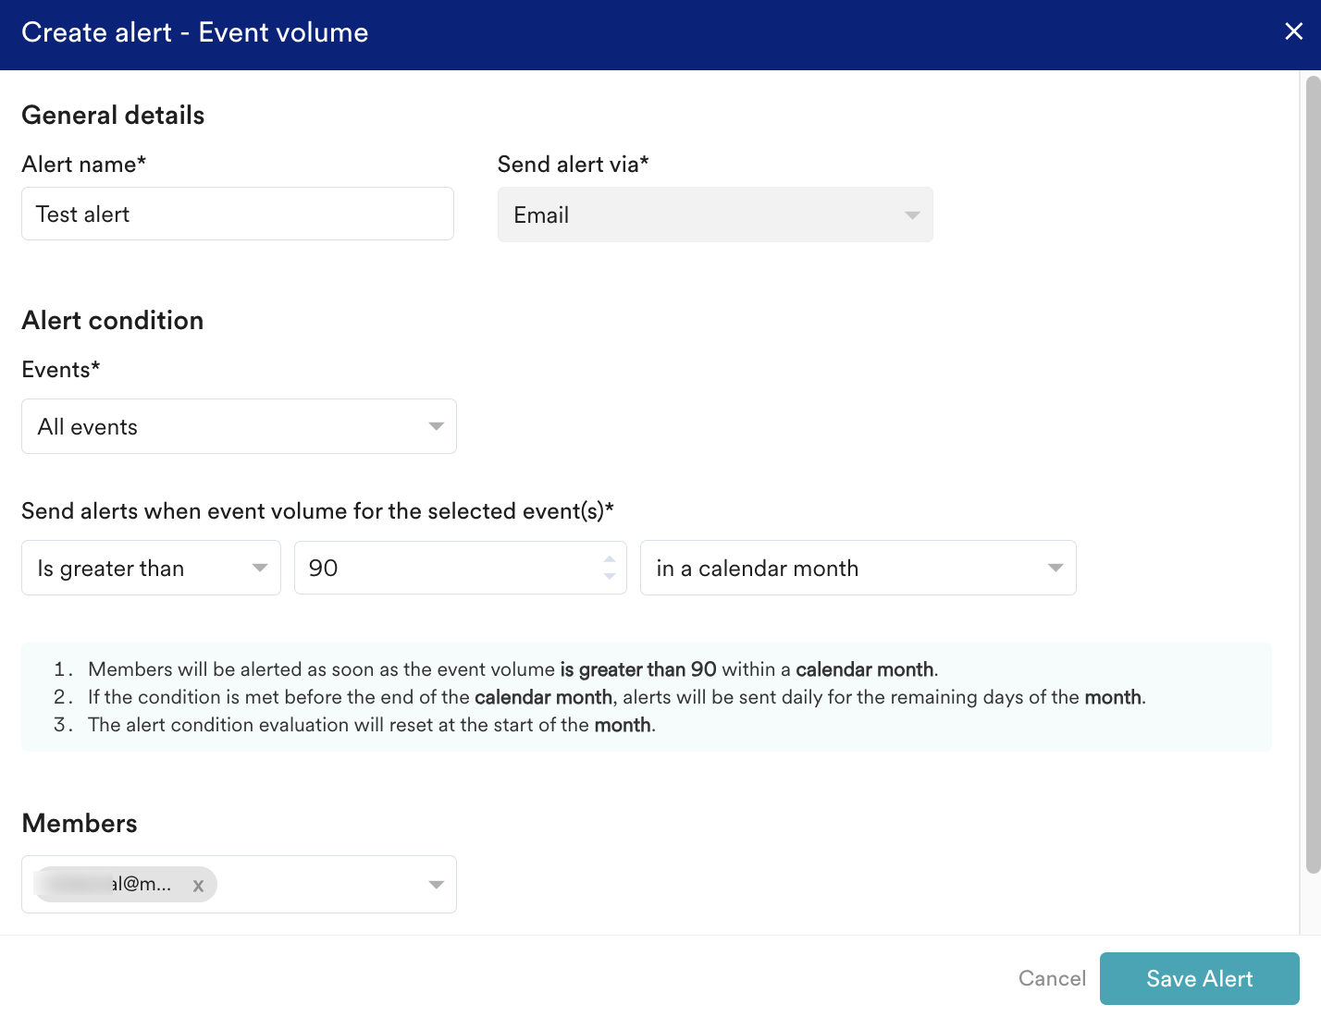Click the caret icon beside calendar month
The height and width of the screenshot is (1017, 1321).
point(1056,568)
